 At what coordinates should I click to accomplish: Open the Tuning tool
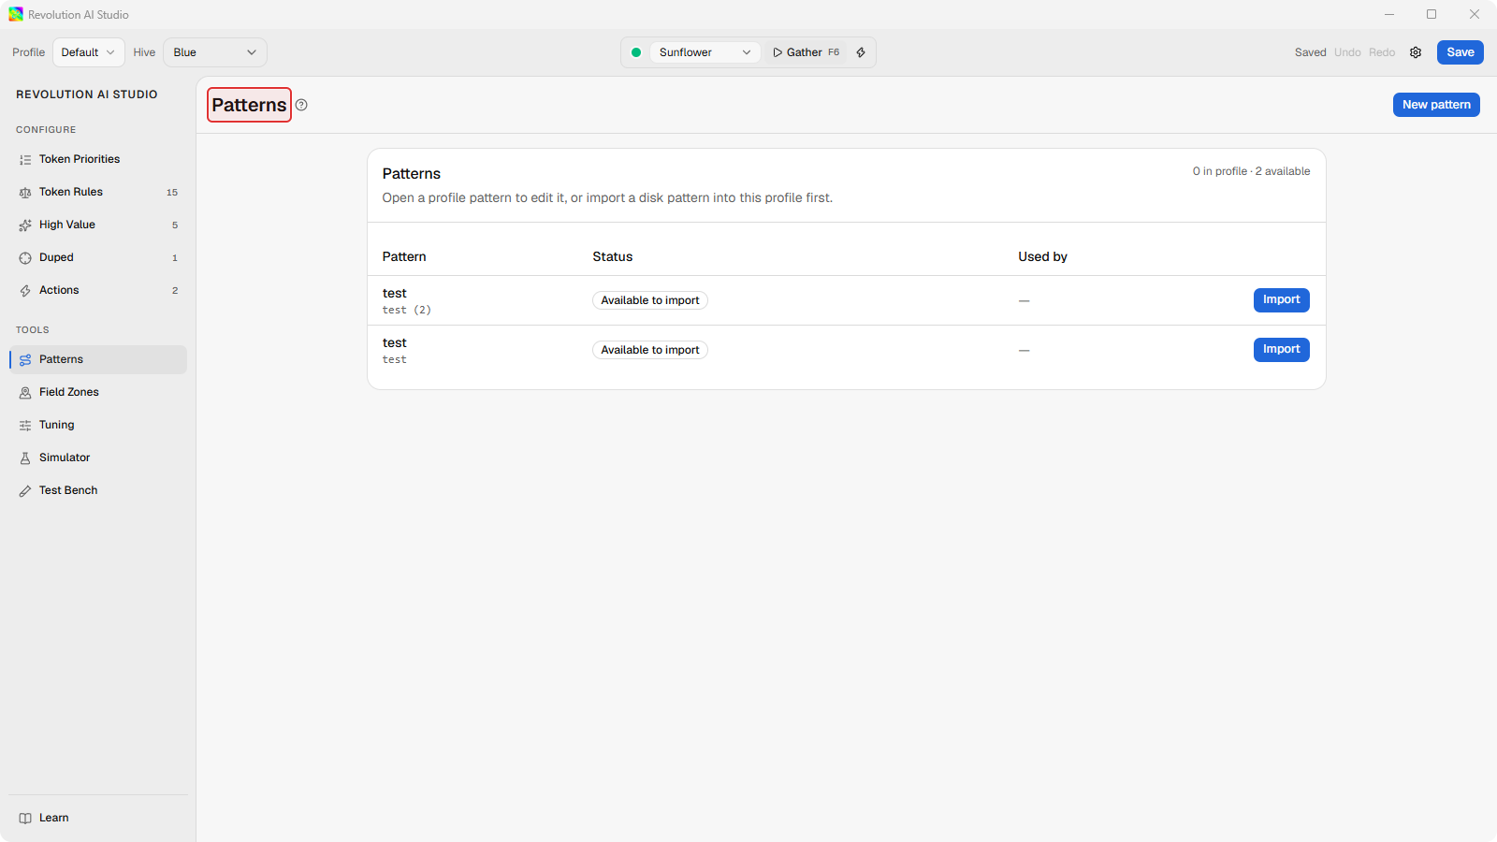(98, 425)
